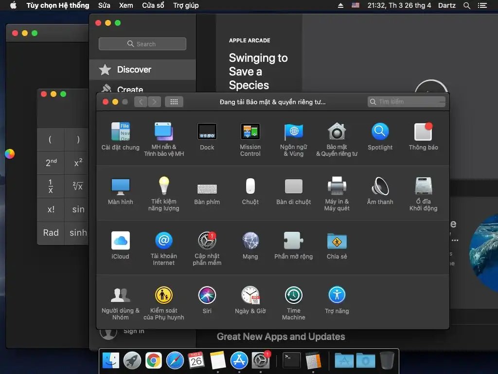
Task: Open Siri preferences pane
Action: tap(207, 300)
